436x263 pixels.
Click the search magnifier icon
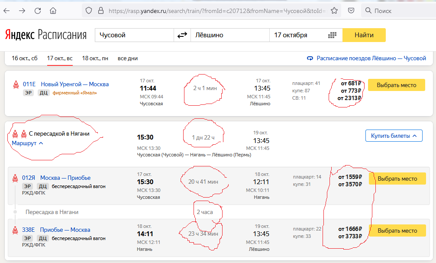coord(368,10)
